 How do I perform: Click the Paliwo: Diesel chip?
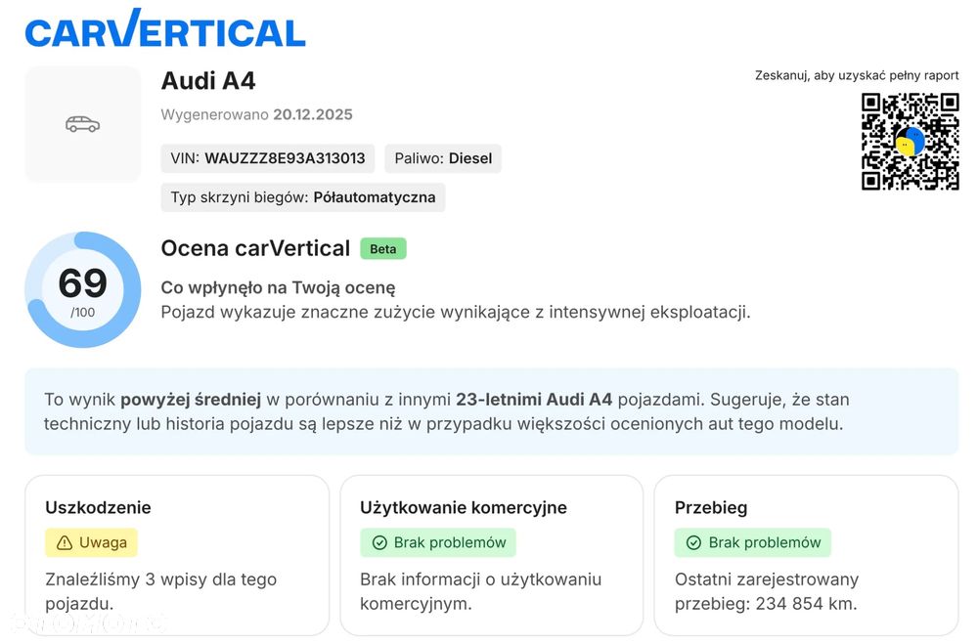pyautogui.click(x=443, y=158)
